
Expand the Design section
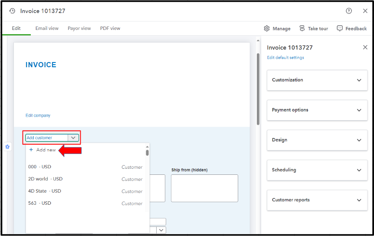317,140
